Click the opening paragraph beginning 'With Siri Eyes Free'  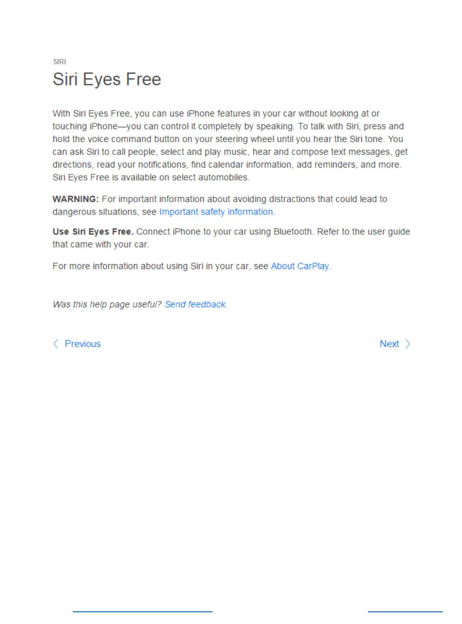230,145
